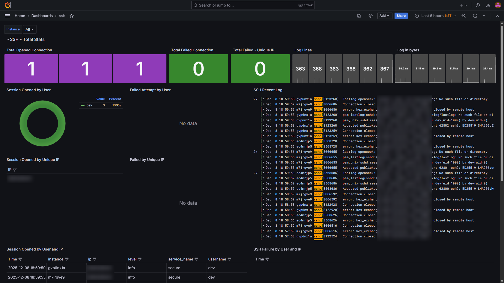
Task: Go to Dashboards breadcrumb
Action: (x=42, y=16)
